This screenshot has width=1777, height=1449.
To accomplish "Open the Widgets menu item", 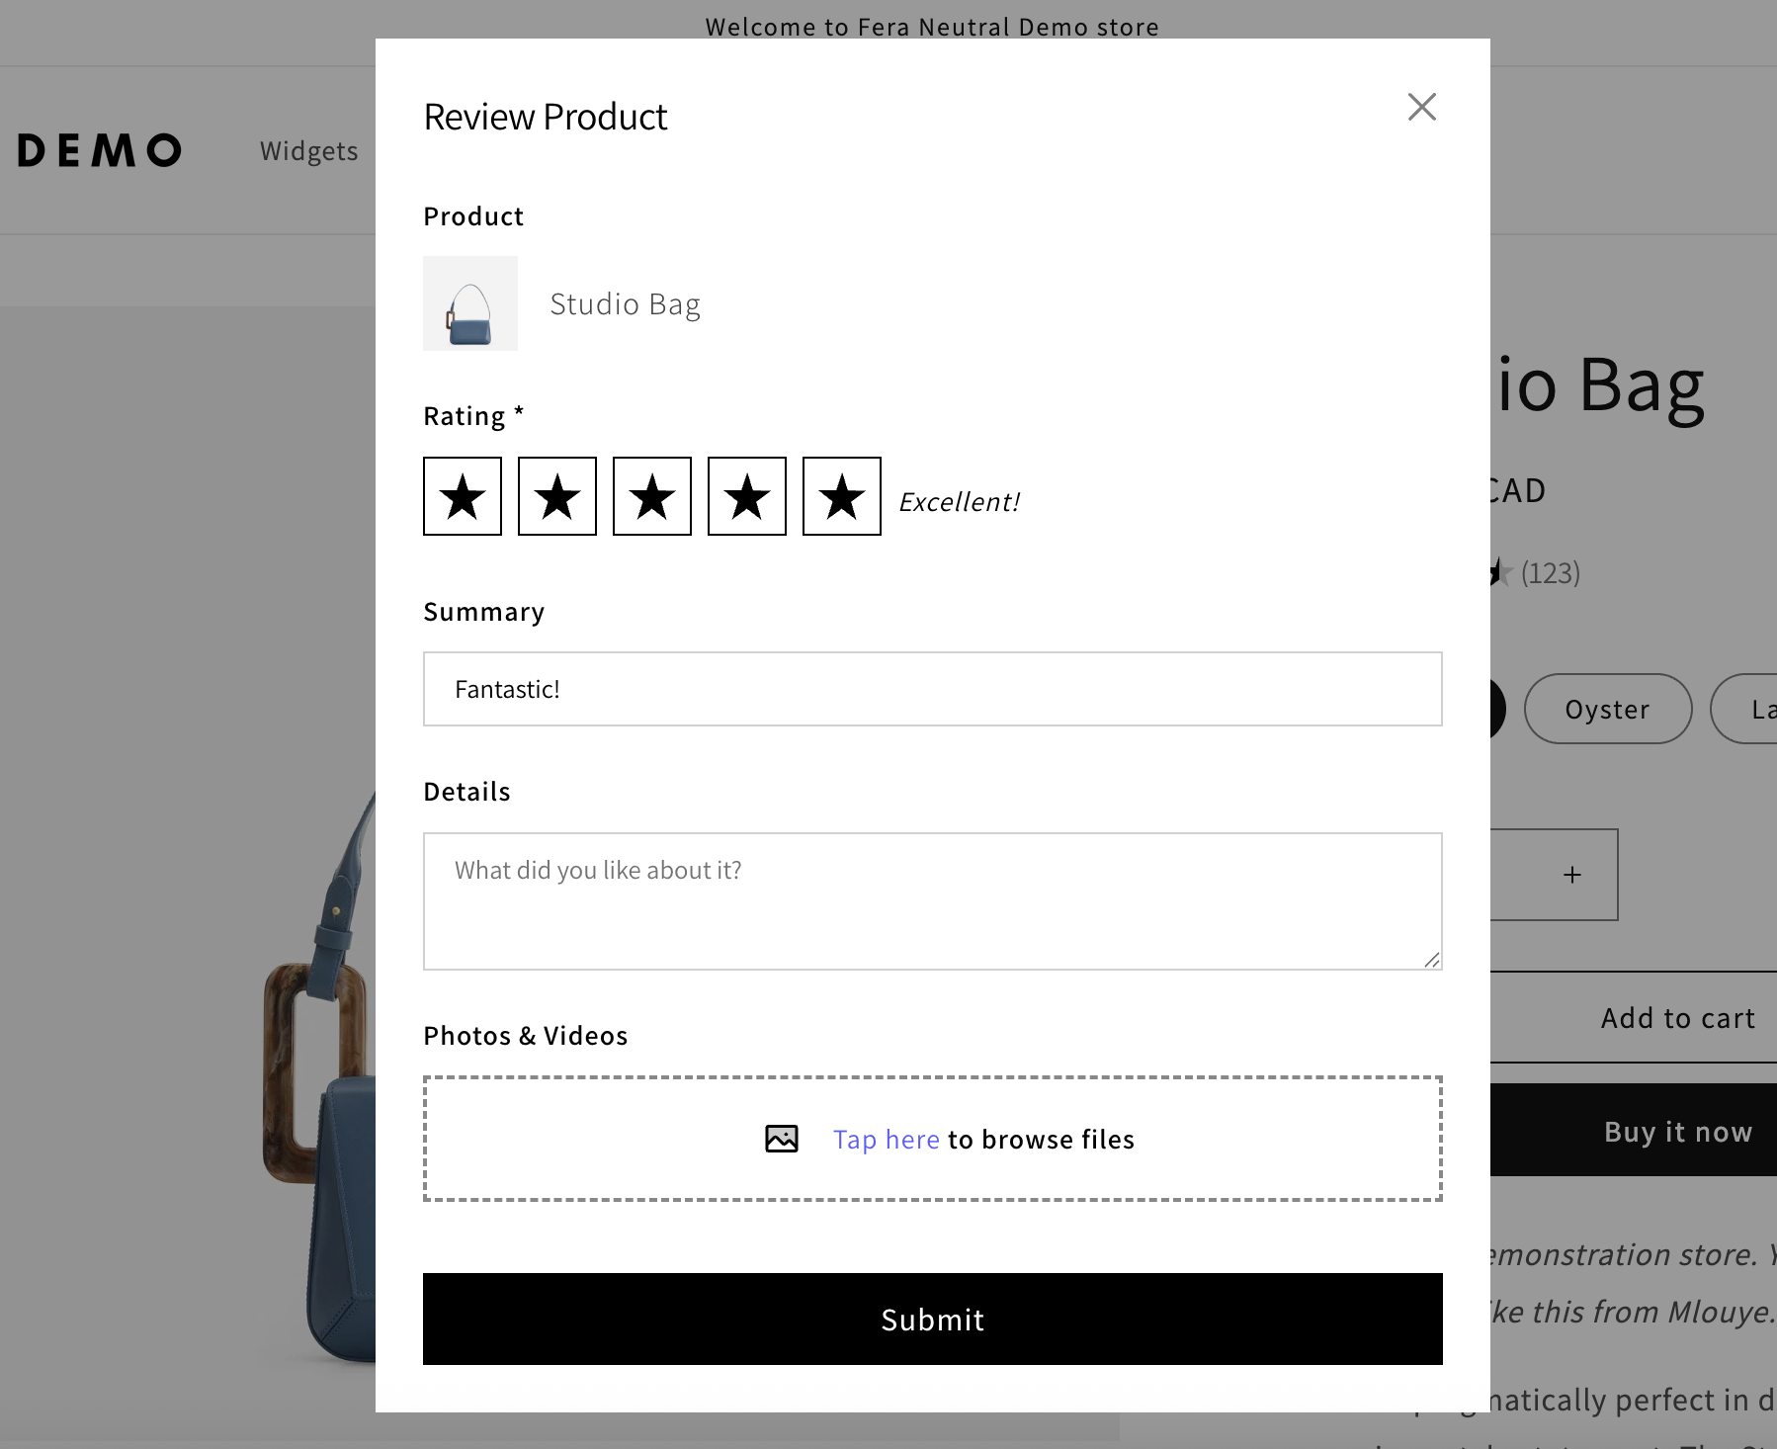I will [308, 151].
